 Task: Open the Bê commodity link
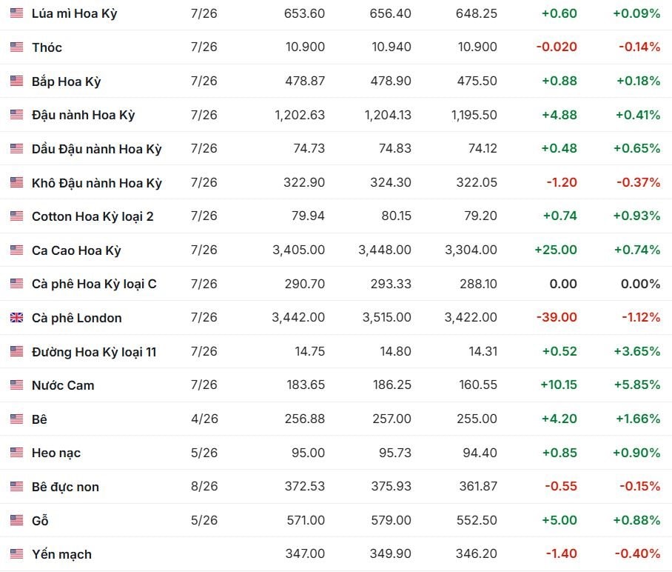tap(39, 419)
